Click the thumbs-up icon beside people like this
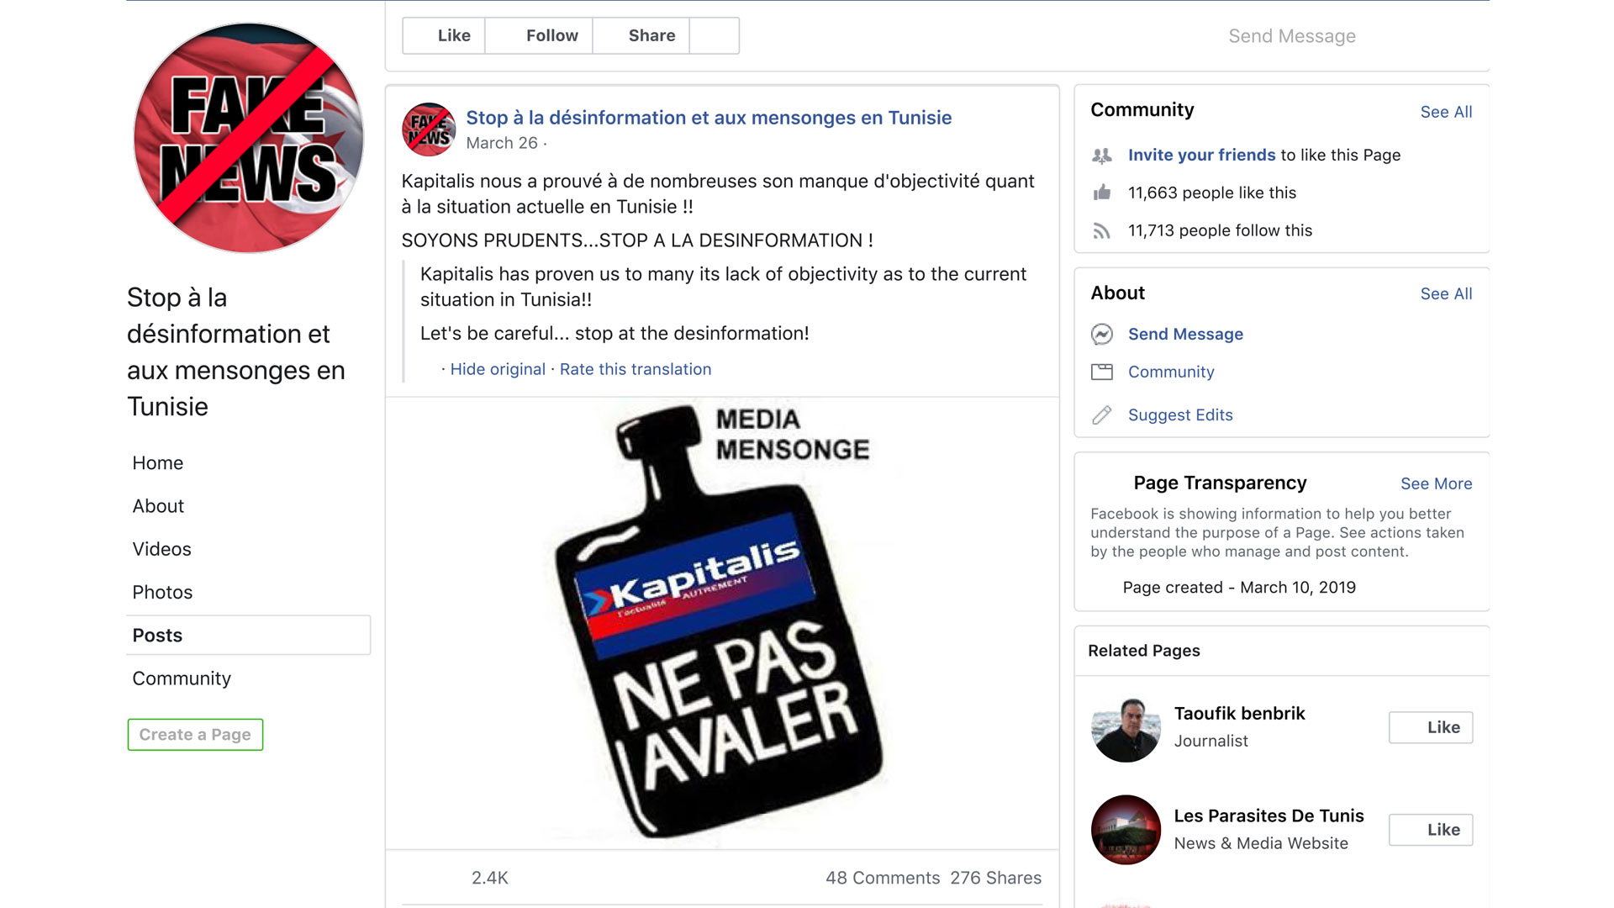 [x=1101, y=193]
